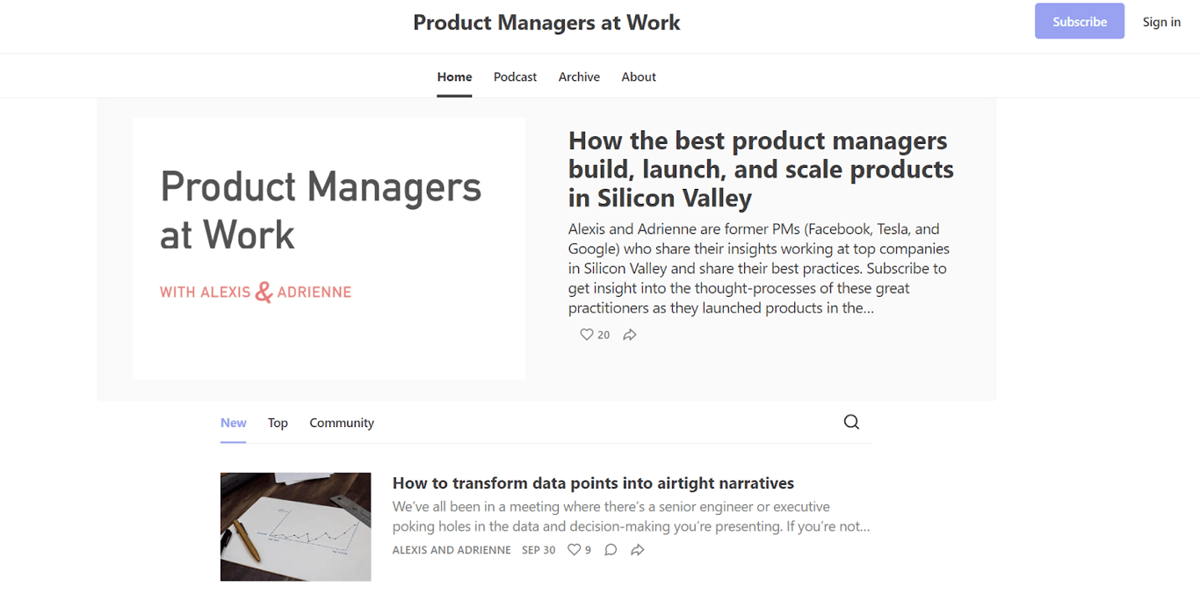Share the airtight narratives post
Image resolution: width=1200 pixels, height=601 pixels.
click(637, 549)
